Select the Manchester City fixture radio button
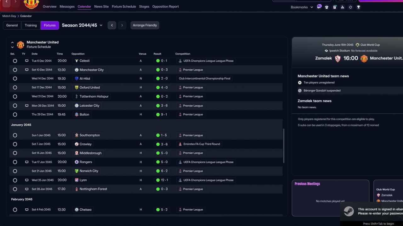 (x=15, y=70)
